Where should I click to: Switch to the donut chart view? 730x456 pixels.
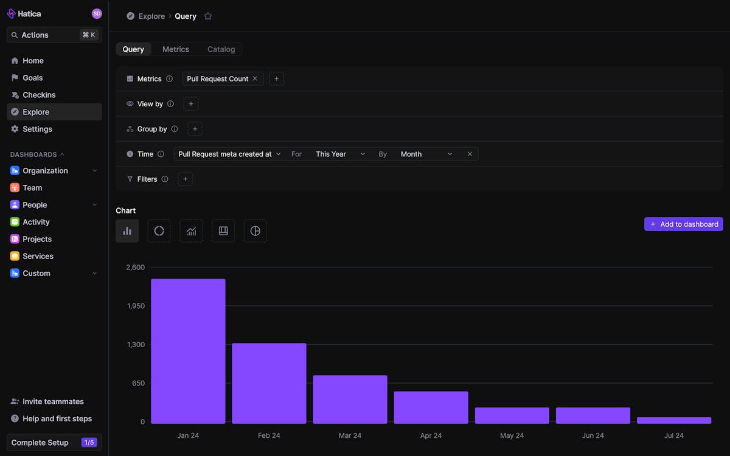click(x=159, y=231)
